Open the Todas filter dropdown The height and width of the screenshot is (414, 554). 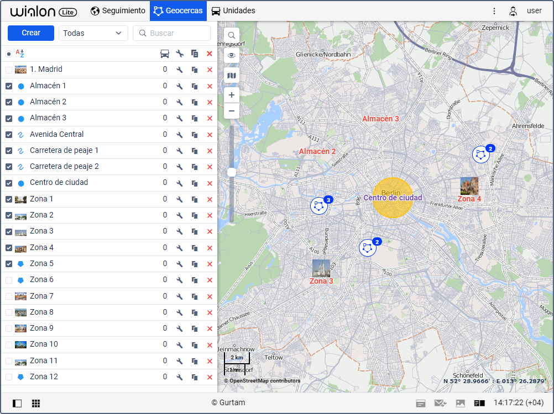click(92, 33)
